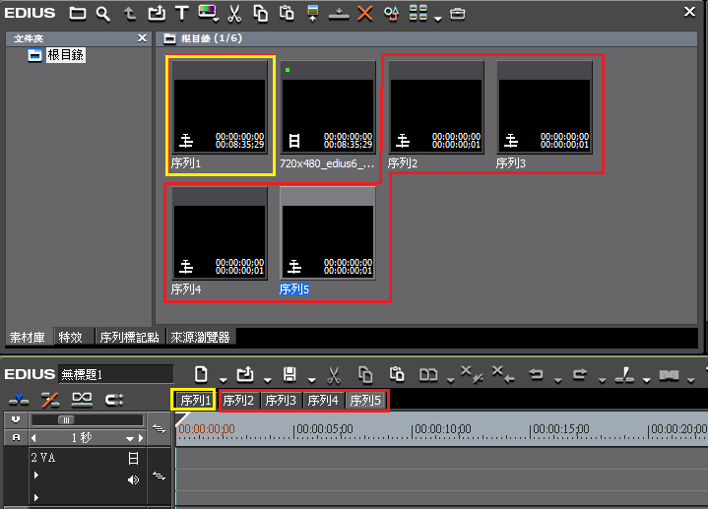
Task: Toggle video visibility on the 2 VA track
Action: coord(133,458)
